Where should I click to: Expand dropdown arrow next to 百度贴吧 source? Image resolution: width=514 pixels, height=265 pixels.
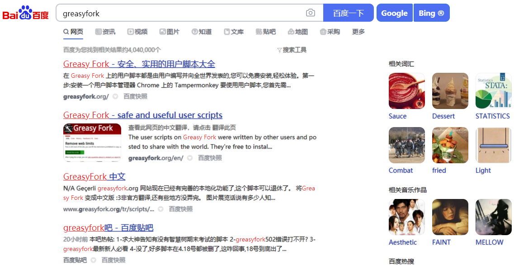pyautogui.click(x=94, y=260)
